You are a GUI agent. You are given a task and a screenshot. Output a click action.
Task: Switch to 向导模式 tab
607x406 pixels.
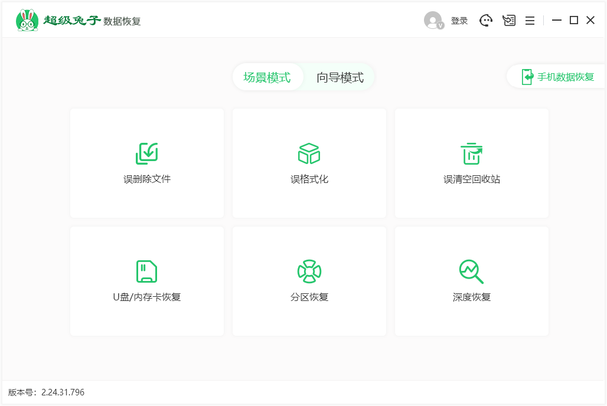(340, 77)
